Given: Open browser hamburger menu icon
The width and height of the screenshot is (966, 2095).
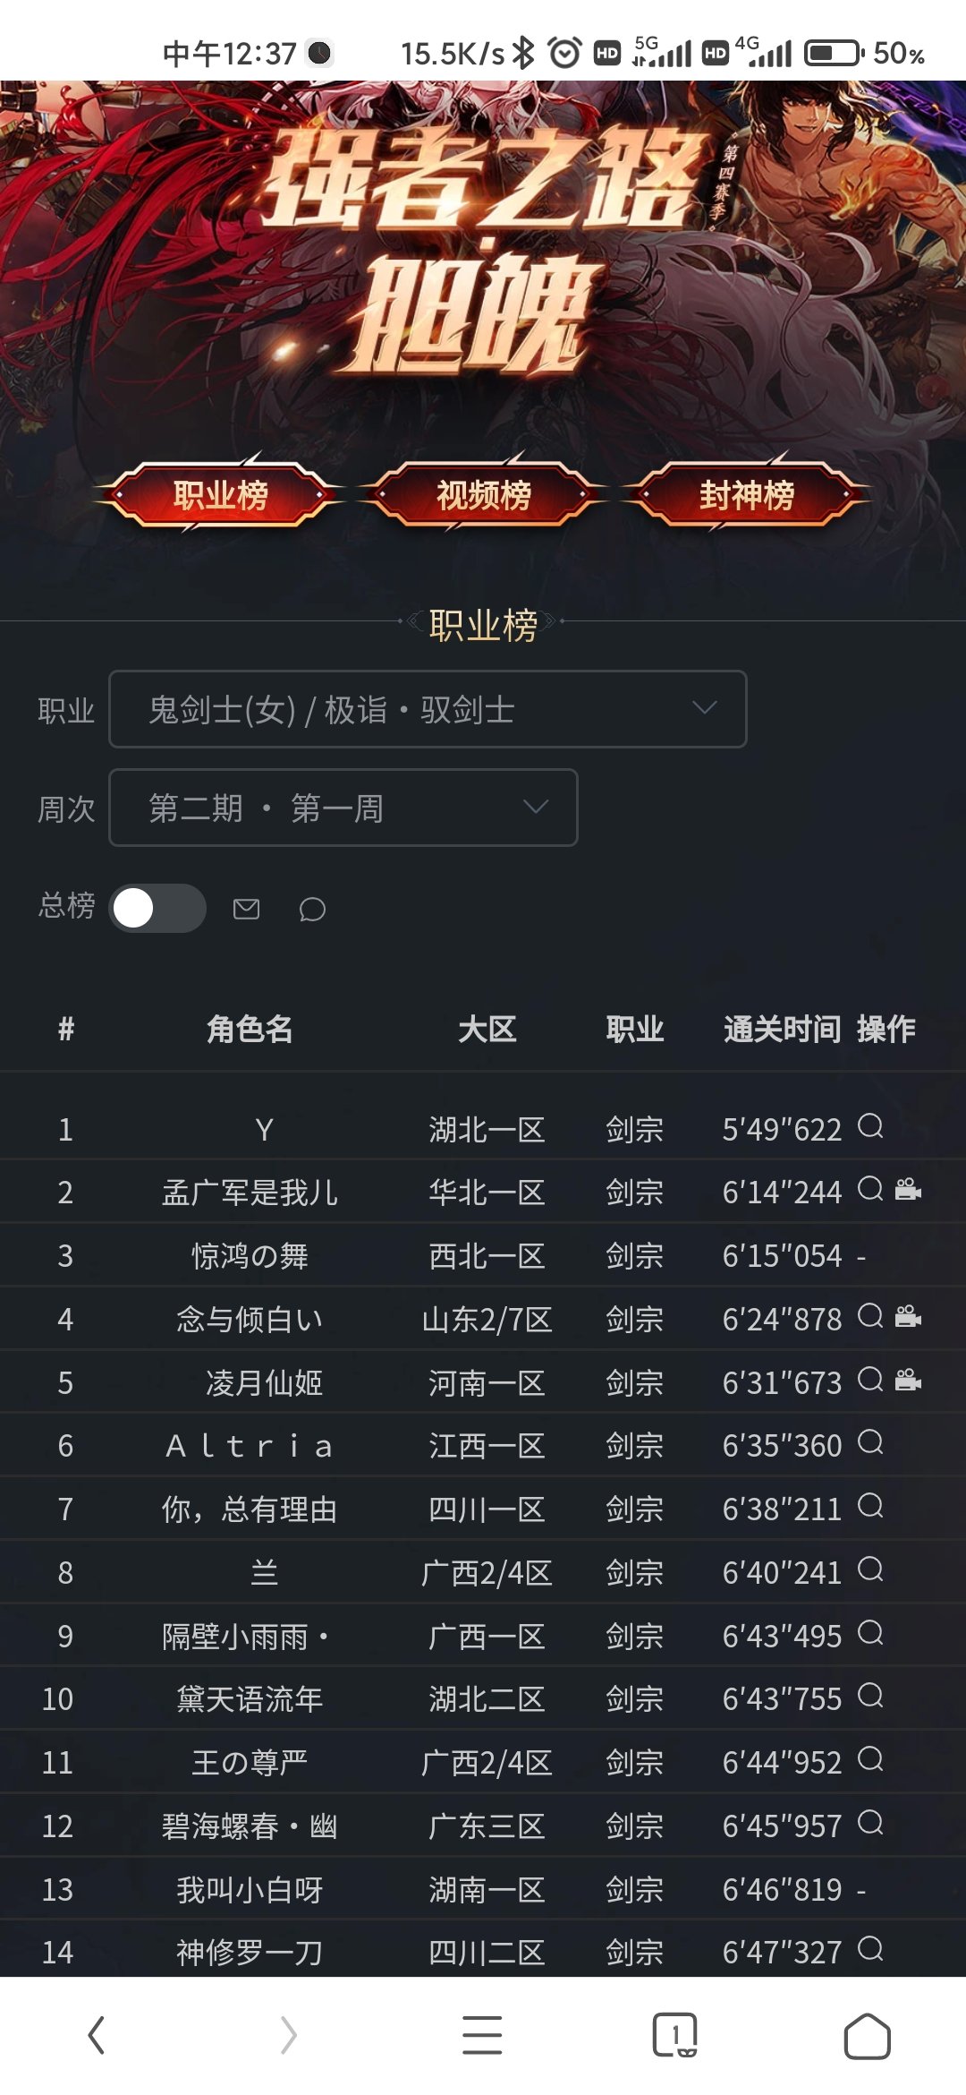Looking at the screenshot, I should pyautogui.click(x=482, y=2035).
